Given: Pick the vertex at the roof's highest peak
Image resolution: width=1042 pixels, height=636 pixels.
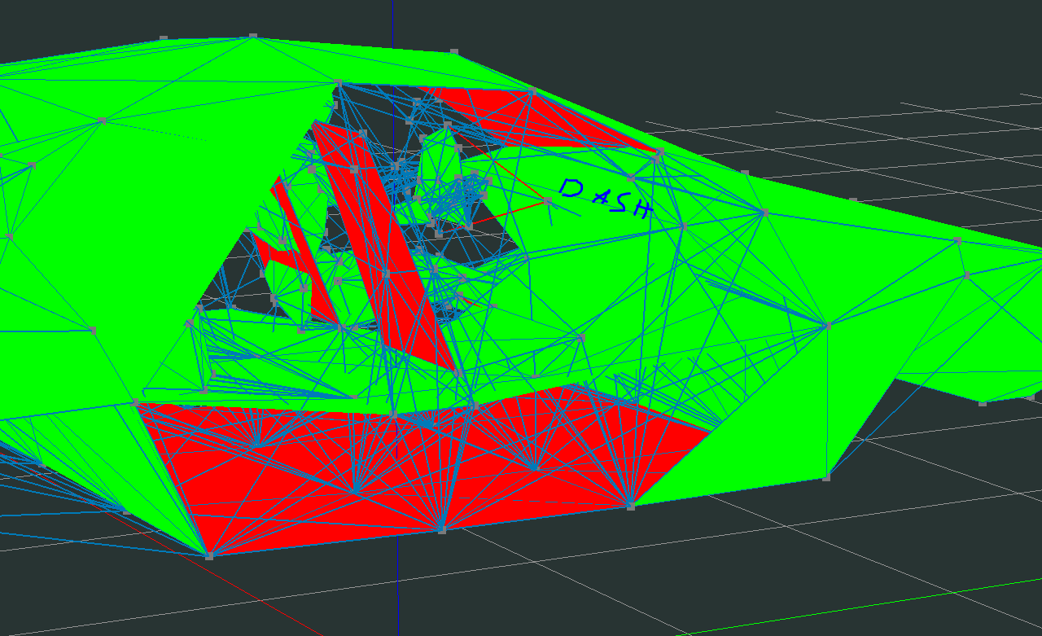Looking at the screenshot, I should point(253,36).
